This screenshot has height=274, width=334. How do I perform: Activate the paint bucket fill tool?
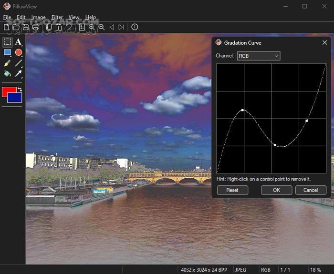click(7, 74)
